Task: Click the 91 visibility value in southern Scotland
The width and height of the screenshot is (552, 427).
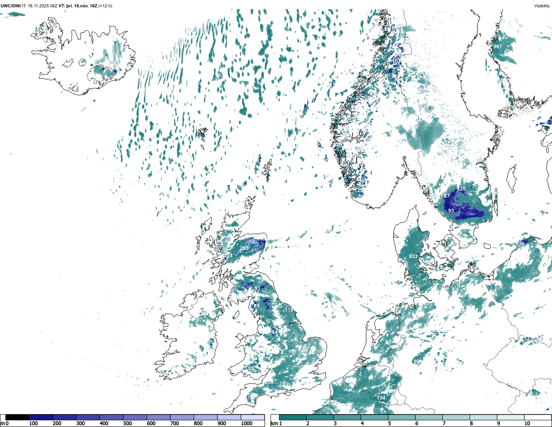Action: (257, 288)
